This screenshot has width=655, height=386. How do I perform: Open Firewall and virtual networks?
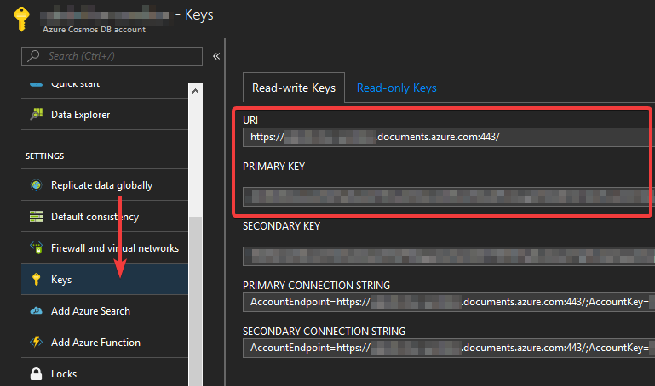click(x=105, y=247)
